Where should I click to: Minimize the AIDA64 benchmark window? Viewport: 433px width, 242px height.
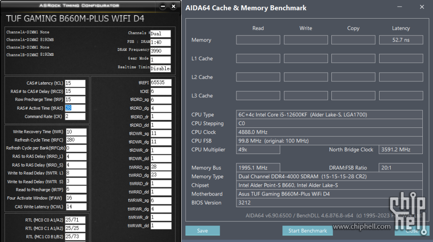(x=399, y=7)
